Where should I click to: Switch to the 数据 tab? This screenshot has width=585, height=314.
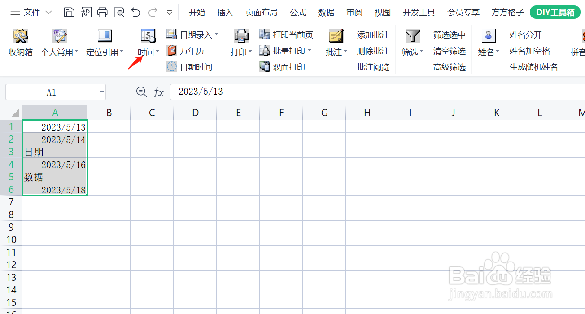(326, 13)
